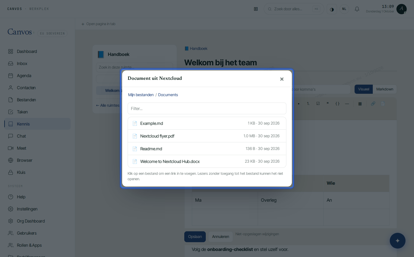
Task: Select the Nextcloud flyer.pdf file
Action: click(x=207, y=136)
